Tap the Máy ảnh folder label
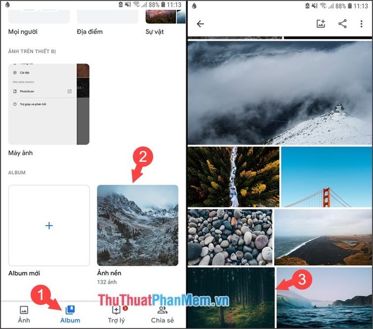The image size is (373, 329). [20, 153]
